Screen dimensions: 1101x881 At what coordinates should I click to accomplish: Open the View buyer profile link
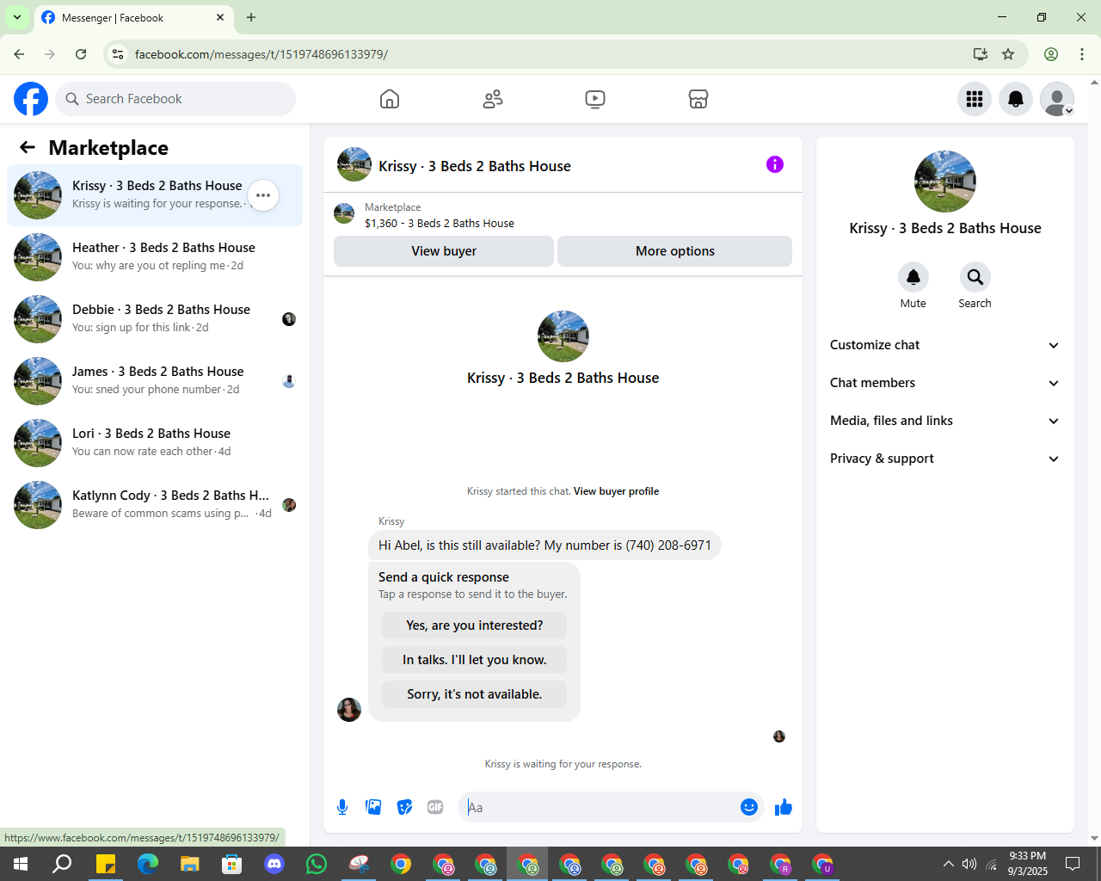(616, 491)
